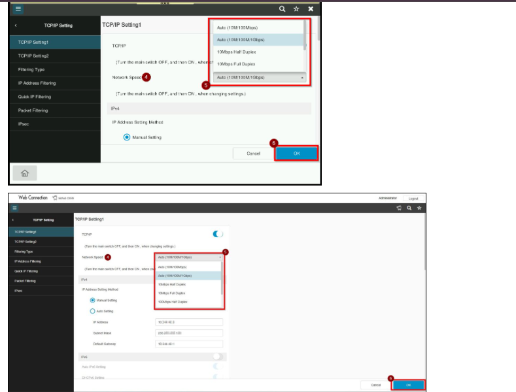516x392 pixels.
Task: Open hamburger menu in Web Connection window
Action: point(14,208)
